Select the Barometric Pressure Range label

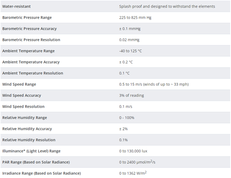[x=27, y=18]
